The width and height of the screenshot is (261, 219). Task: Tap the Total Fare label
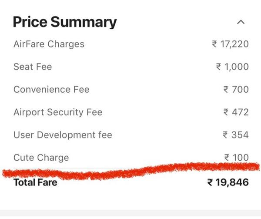tap(35, 182)
